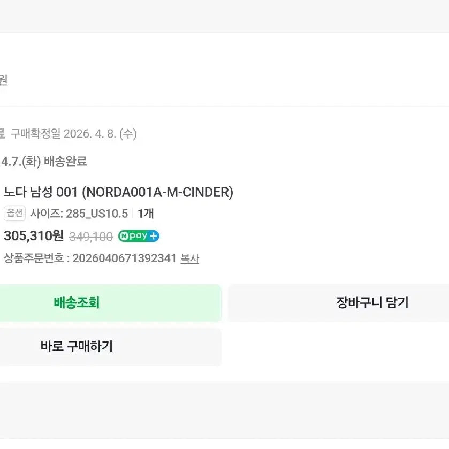Click the 4.7.(화) 배송완료 status
The height and width of the screenshot is (449, 449).
point(44,162)
